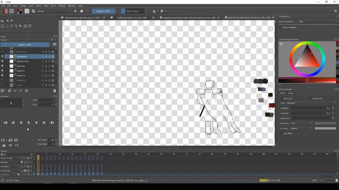The width and height of the screenshot is (339, 190).
Task: Open the gradient chooser in the toolbar
Action: point(5,11)
